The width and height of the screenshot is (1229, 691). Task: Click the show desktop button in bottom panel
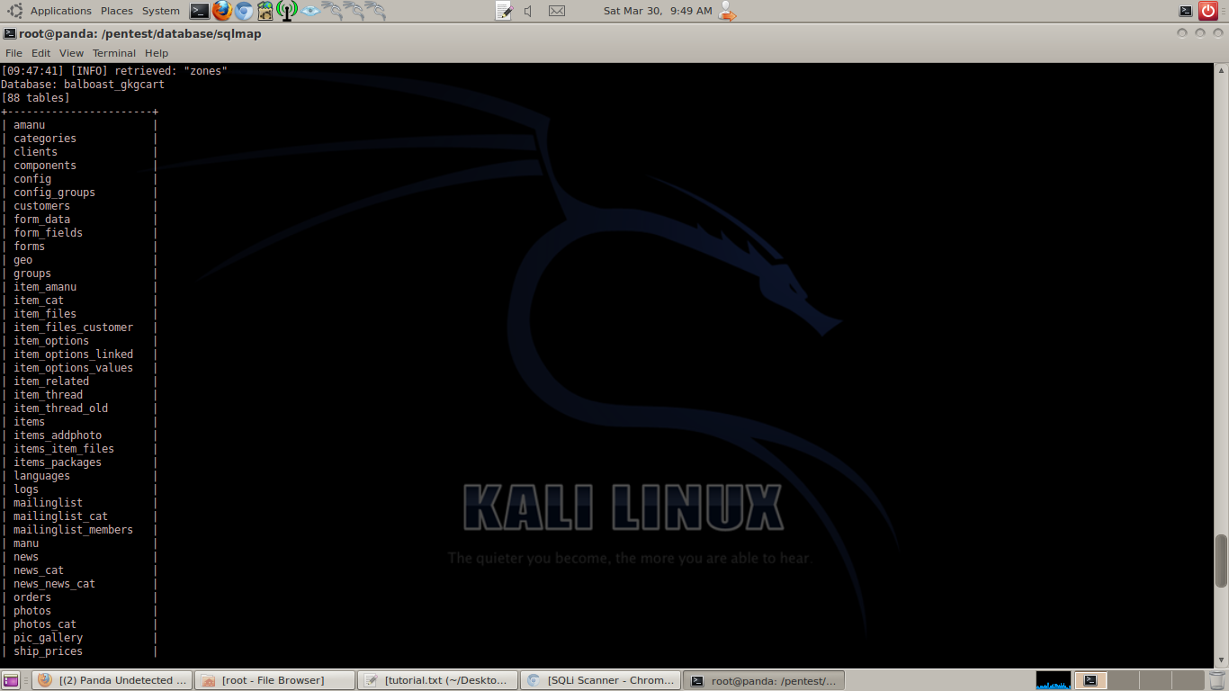11,680
